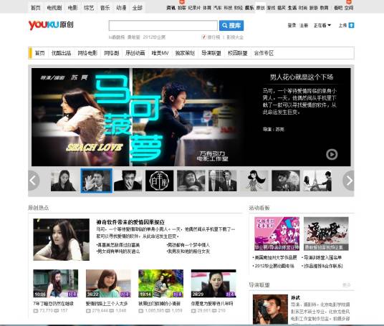
Task: Open the 网络电影 tab
Action: 87,53
